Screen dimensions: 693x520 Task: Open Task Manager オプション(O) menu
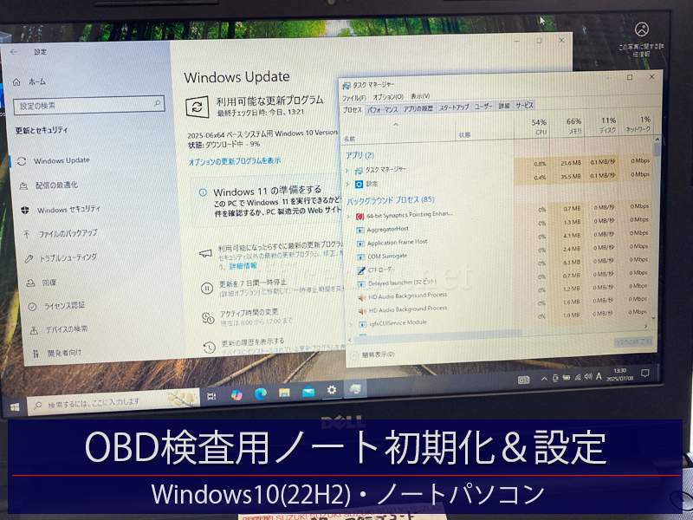[x=388, y=96]
